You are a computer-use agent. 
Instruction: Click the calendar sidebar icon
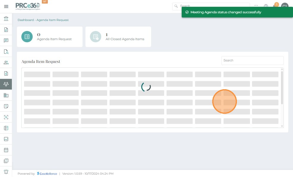point(6,150)
